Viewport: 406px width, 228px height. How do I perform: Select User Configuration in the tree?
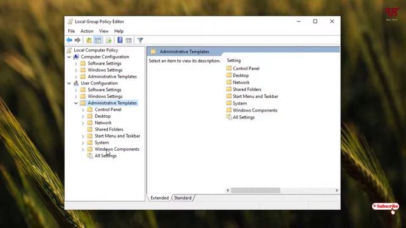point(99,83)
